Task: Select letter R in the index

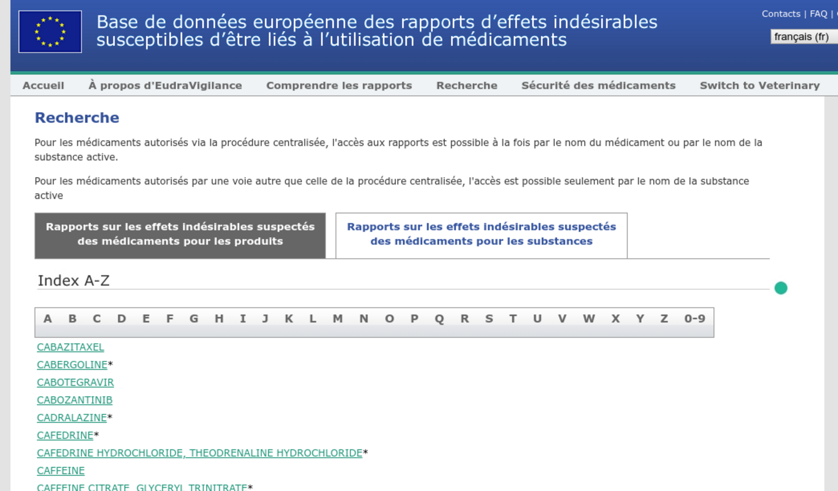Action: 465,319
